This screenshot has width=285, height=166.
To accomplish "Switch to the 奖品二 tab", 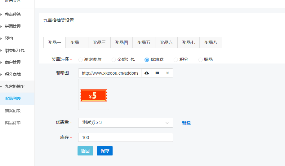I will click(77, 43).
